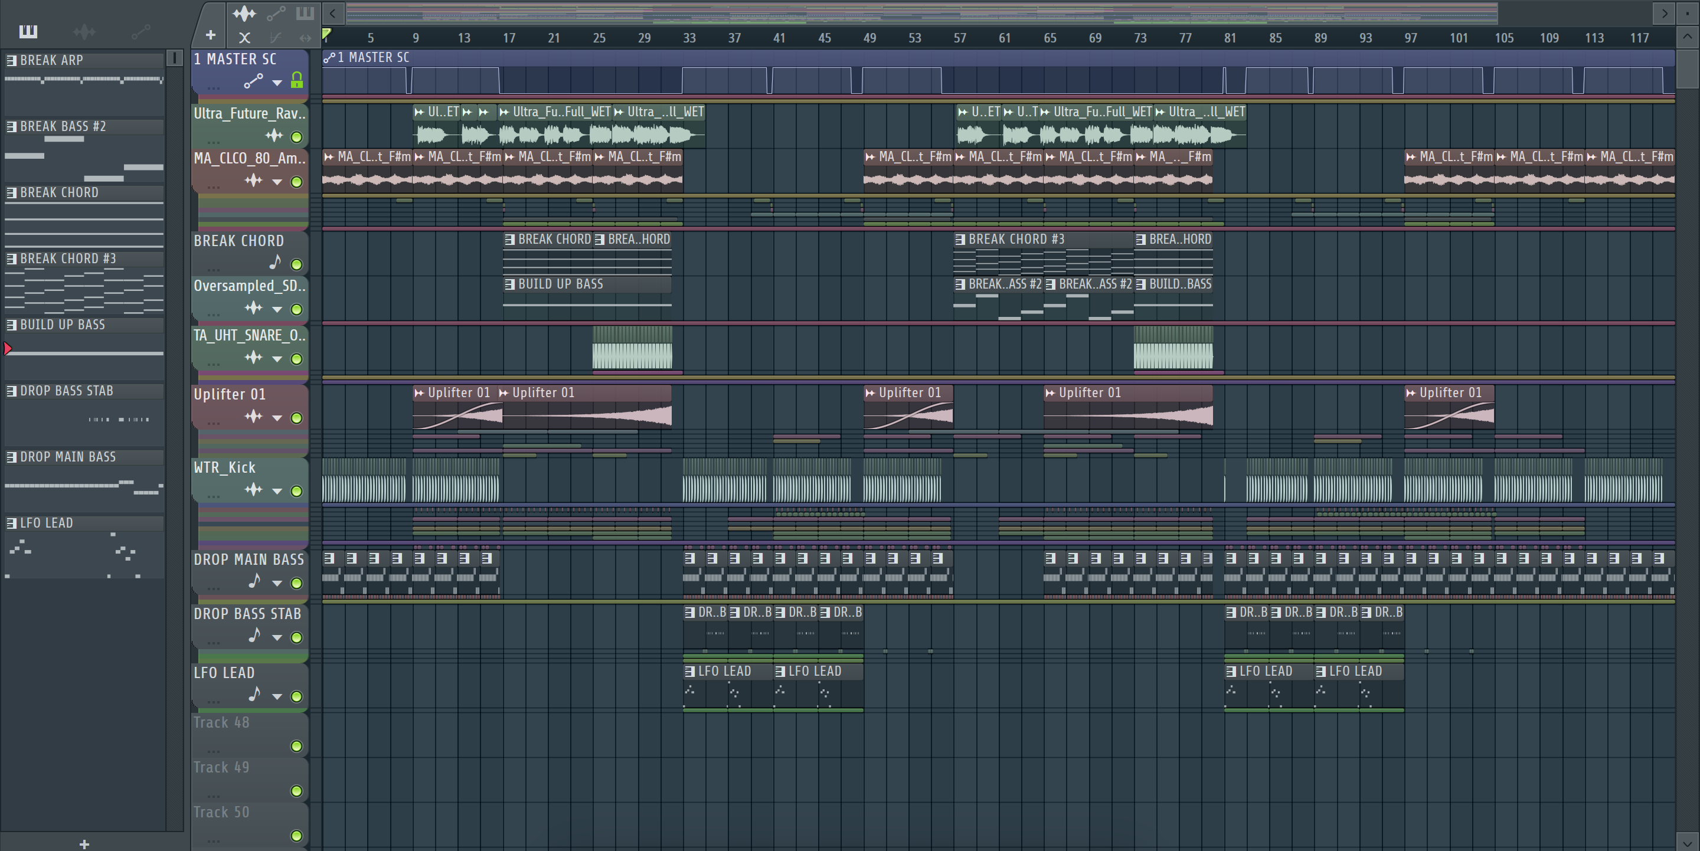Enable pattern clip focus piano icon

tap(305, 13)
